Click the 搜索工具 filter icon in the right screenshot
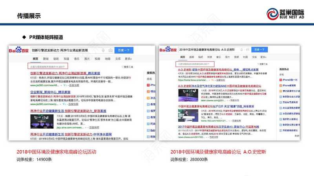Screen dimensions: 314x176 [x=258, y=64]
